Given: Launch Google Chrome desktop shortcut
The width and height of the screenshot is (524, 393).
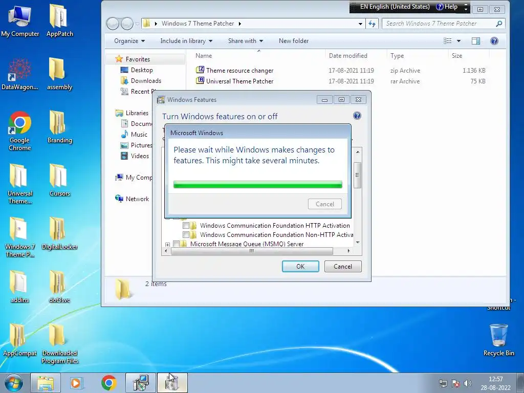Looking at the screenshot, I should [20, 130].
